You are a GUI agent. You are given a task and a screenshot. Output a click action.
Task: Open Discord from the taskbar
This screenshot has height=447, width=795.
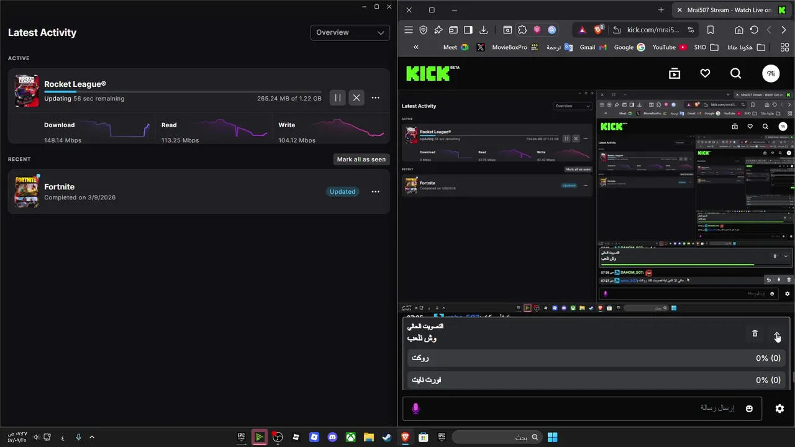coord(332,437)
